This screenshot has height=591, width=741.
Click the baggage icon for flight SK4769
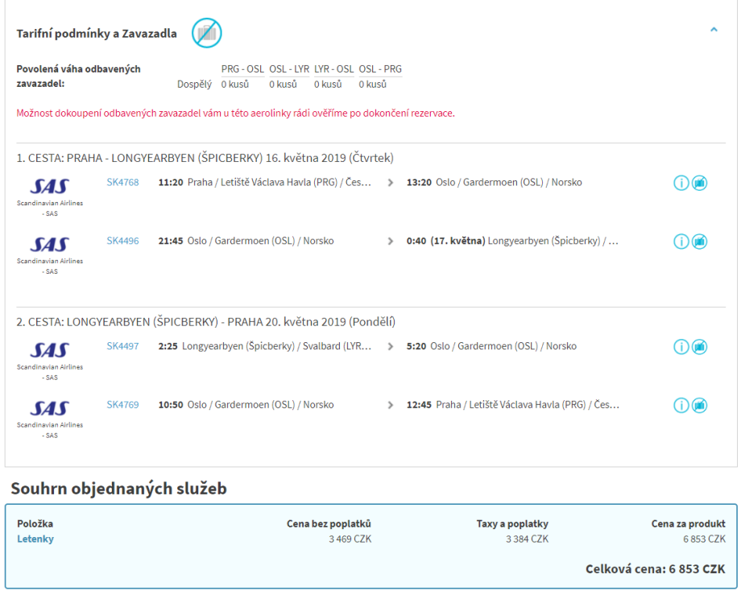pos(699,405)
